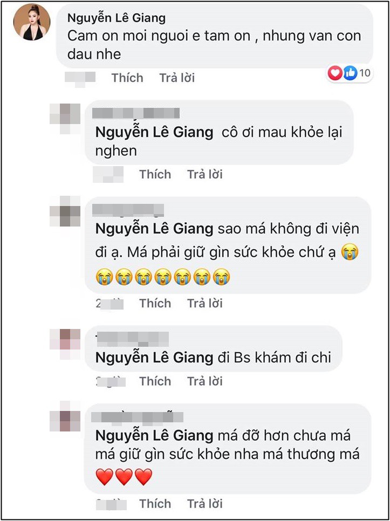Open the Nguyễn Lê Giang mention in last reply
390x521 pixels.
click(153, 435)
